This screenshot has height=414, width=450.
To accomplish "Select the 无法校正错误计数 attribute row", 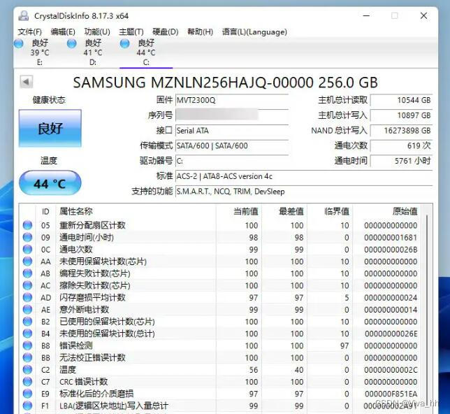I will [x=221, y=357].
